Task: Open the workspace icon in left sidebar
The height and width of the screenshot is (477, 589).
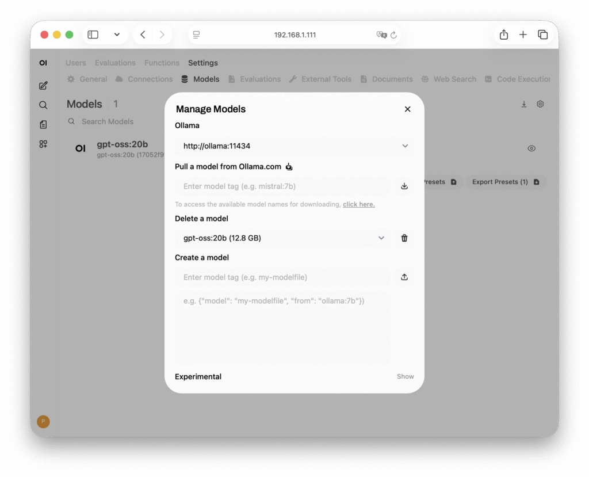Action: [43, 144]
